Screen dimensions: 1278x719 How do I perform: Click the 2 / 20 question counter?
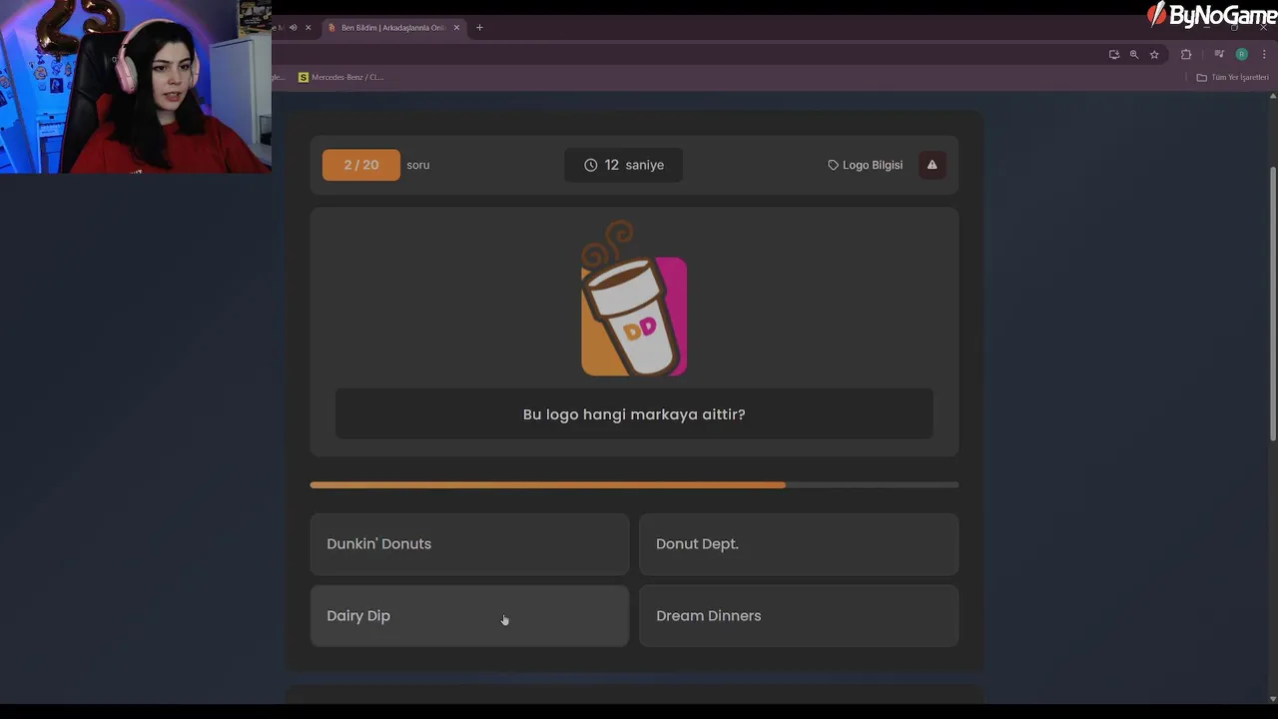pos(361,165)
